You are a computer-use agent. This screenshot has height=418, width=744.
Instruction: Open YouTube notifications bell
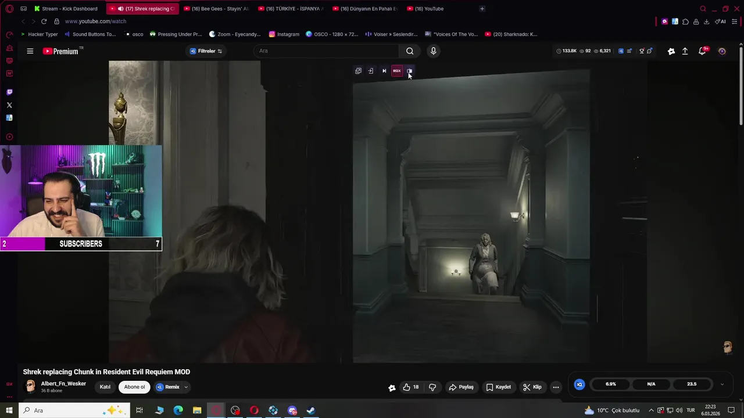tap(702, 51)
